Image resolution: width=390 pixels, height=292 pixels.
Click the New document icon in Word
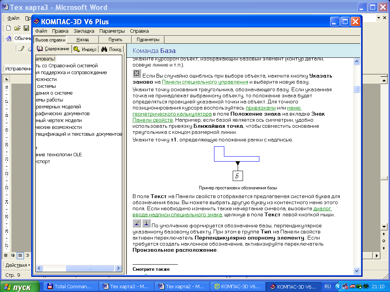tap(8, 28)
